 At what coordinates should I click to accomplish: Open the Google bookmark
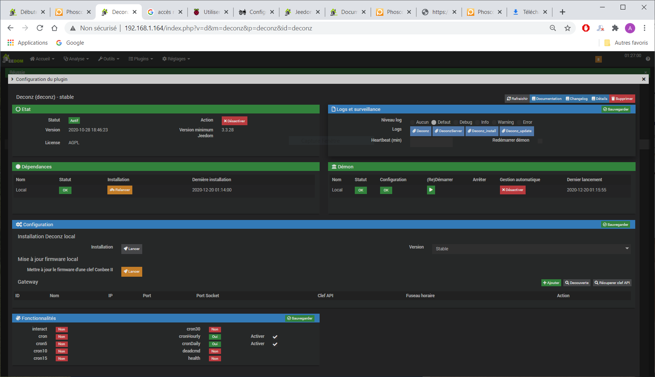click(70, 43)
